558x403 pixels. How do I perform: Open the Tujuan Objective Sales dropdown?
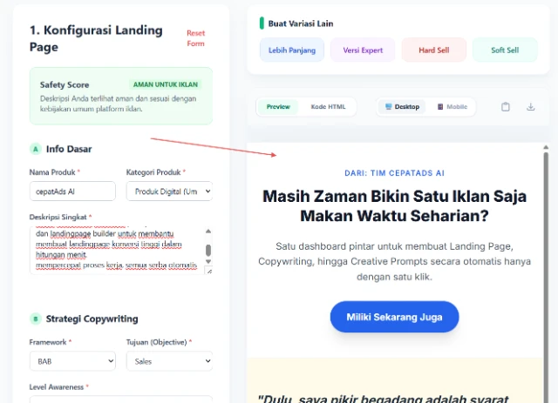[x=169, y=361]
